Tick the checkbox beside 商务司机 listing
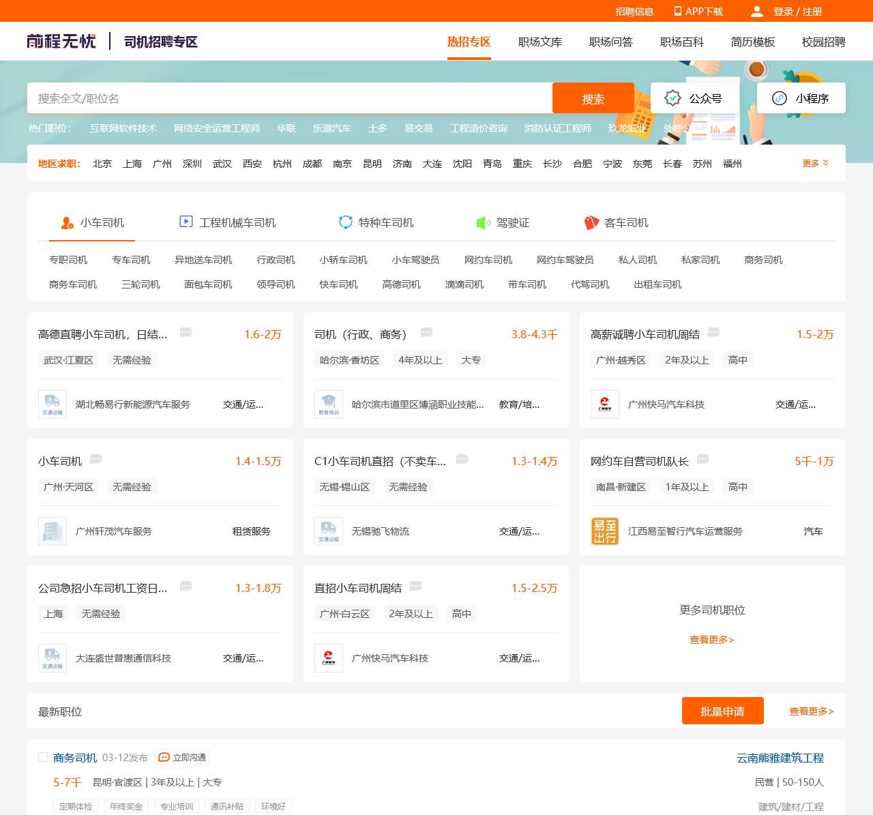 43,757
